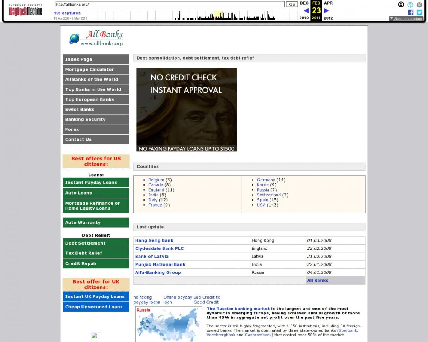Open Top European Banks menu item
The image size is (428, 342).
[x=96, y=99]
